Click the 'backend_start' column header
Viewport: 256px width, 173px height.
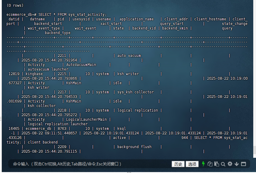(x=48, y=24)
